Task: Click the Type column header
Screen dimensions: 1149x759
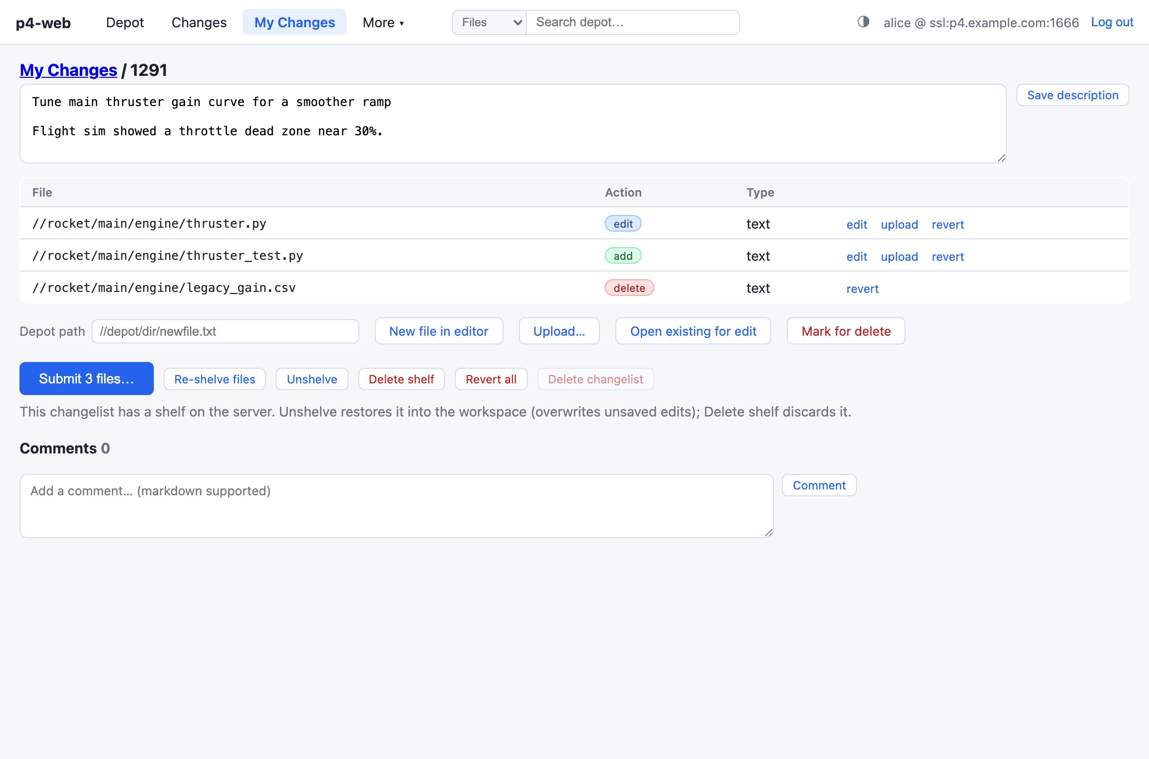Action: click(760, 193)
